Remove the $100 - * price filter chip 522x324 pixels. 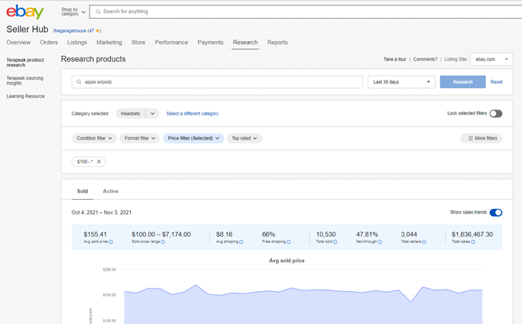99,161
